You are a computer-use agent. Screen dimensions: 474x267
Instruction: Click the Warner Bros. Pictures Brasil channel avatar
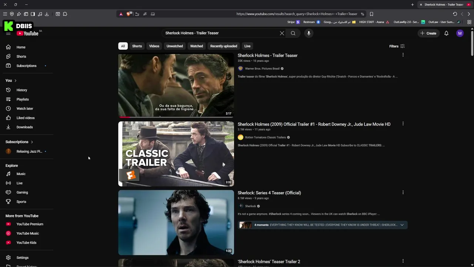coord(240,69)
